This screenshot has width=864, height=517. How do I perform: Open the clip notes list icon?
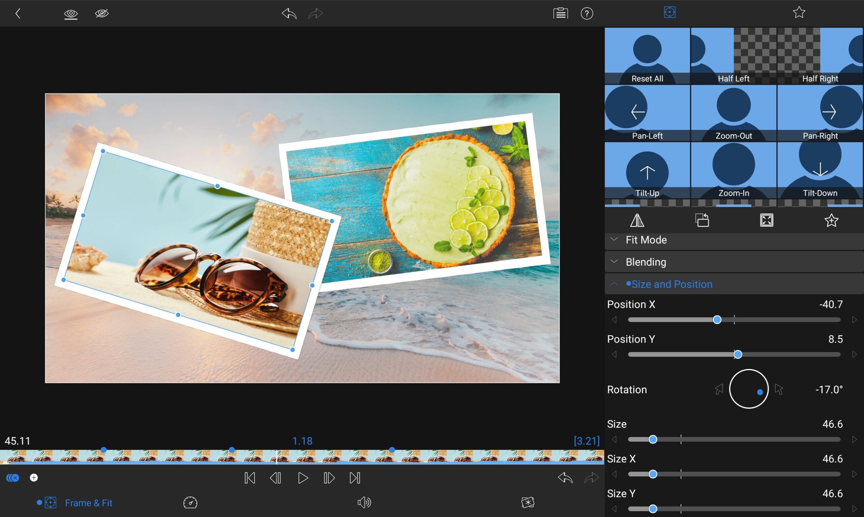tap(560, 13)
